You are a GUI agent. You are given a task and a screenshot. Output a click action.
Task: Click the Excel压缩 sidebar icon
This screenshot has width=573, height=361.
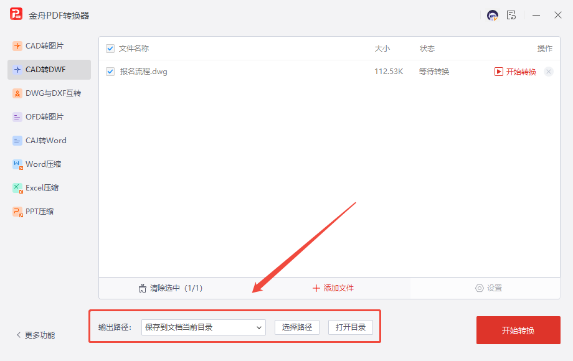(17, 188)
